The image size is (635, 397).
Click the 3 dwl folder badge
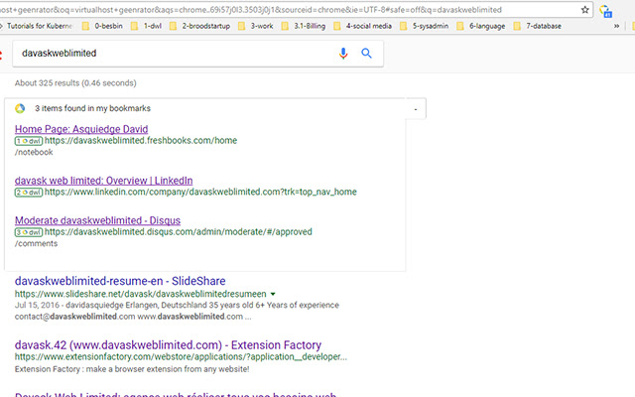(x=29, y=232)
